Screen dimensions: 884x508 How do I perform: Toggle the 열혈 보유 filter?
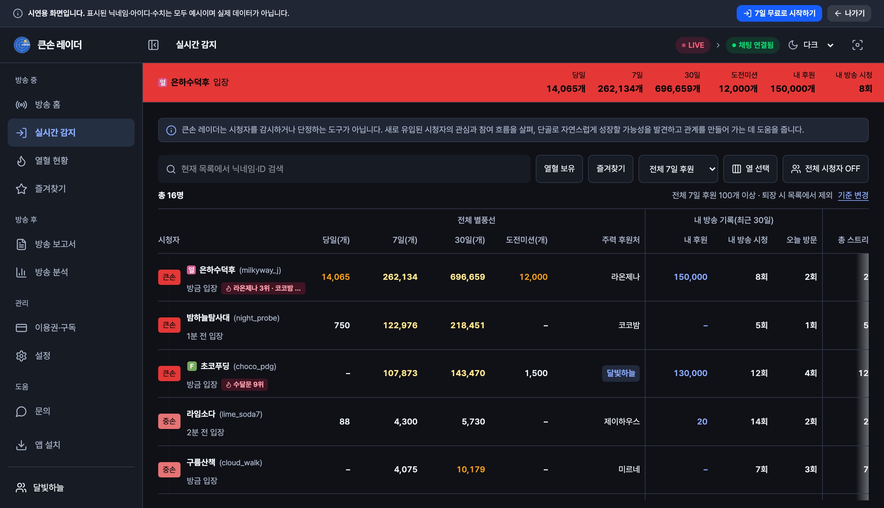559,169
